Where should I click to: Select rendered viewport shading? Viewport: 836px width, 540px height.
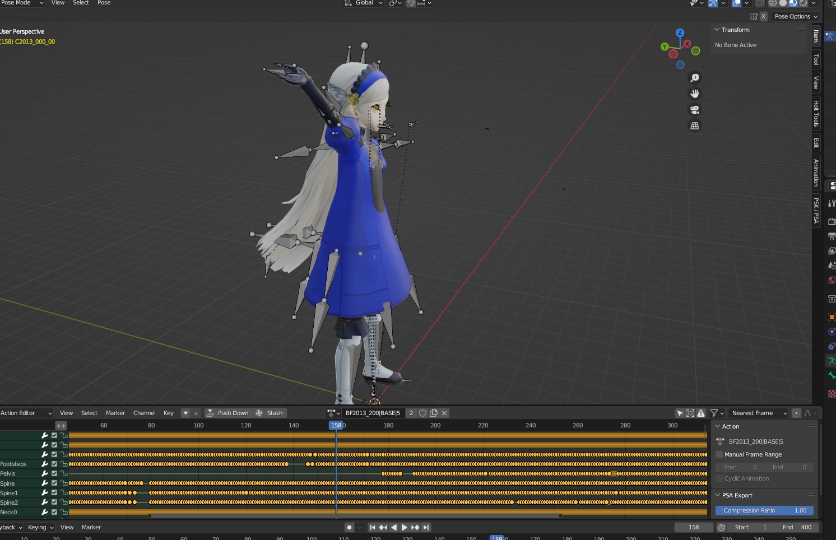(x=803, y=3)
